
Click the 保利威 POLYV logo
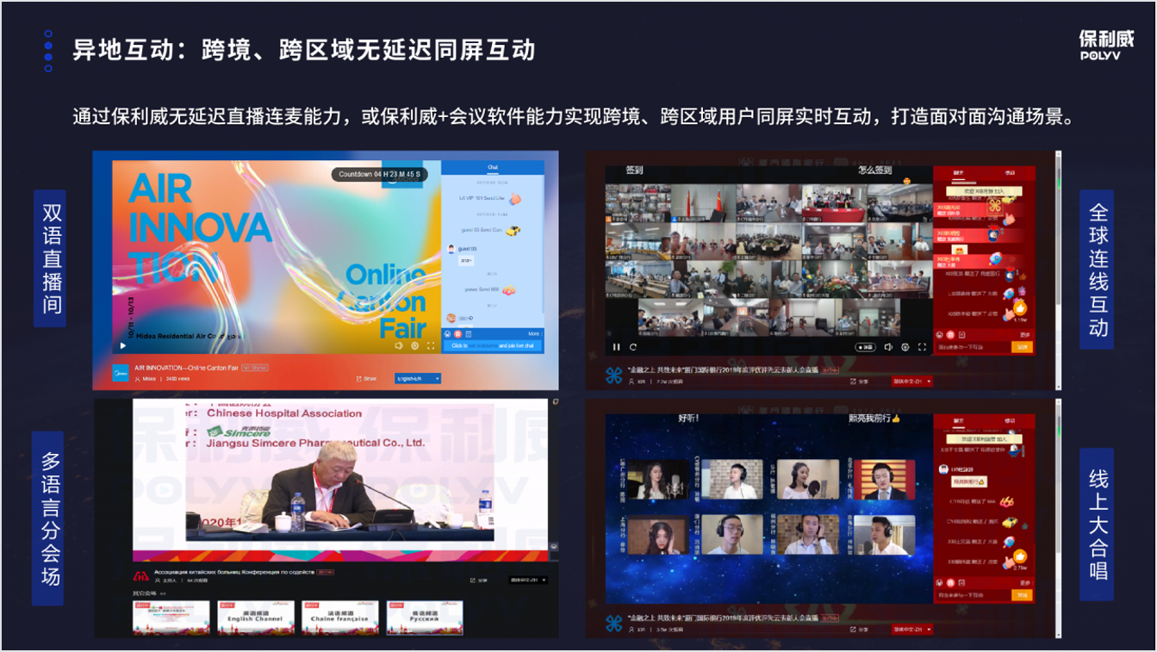[1107, 45]
